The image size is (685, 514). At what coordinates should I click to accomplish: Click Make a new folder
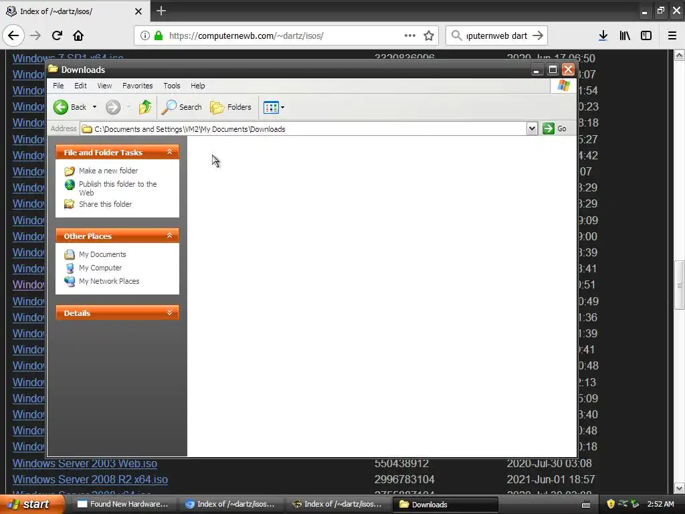coord(108,171)
